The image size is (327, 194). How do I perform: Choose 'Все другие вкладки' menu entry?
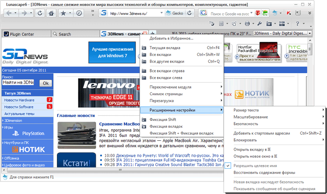pos(182,62)
